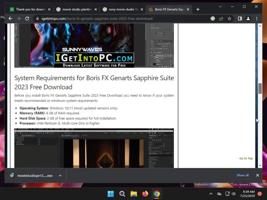Click the page scrollbar thumb

click(260, 89)
